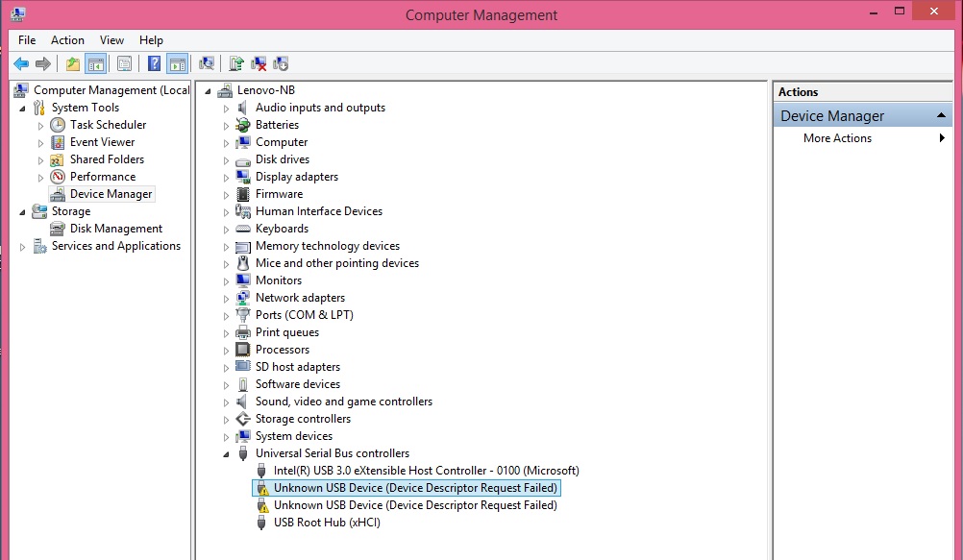Click the Update Driver Software toolbar icon
Viewport: 963px width, 560px height.
[x=236, y=63]
